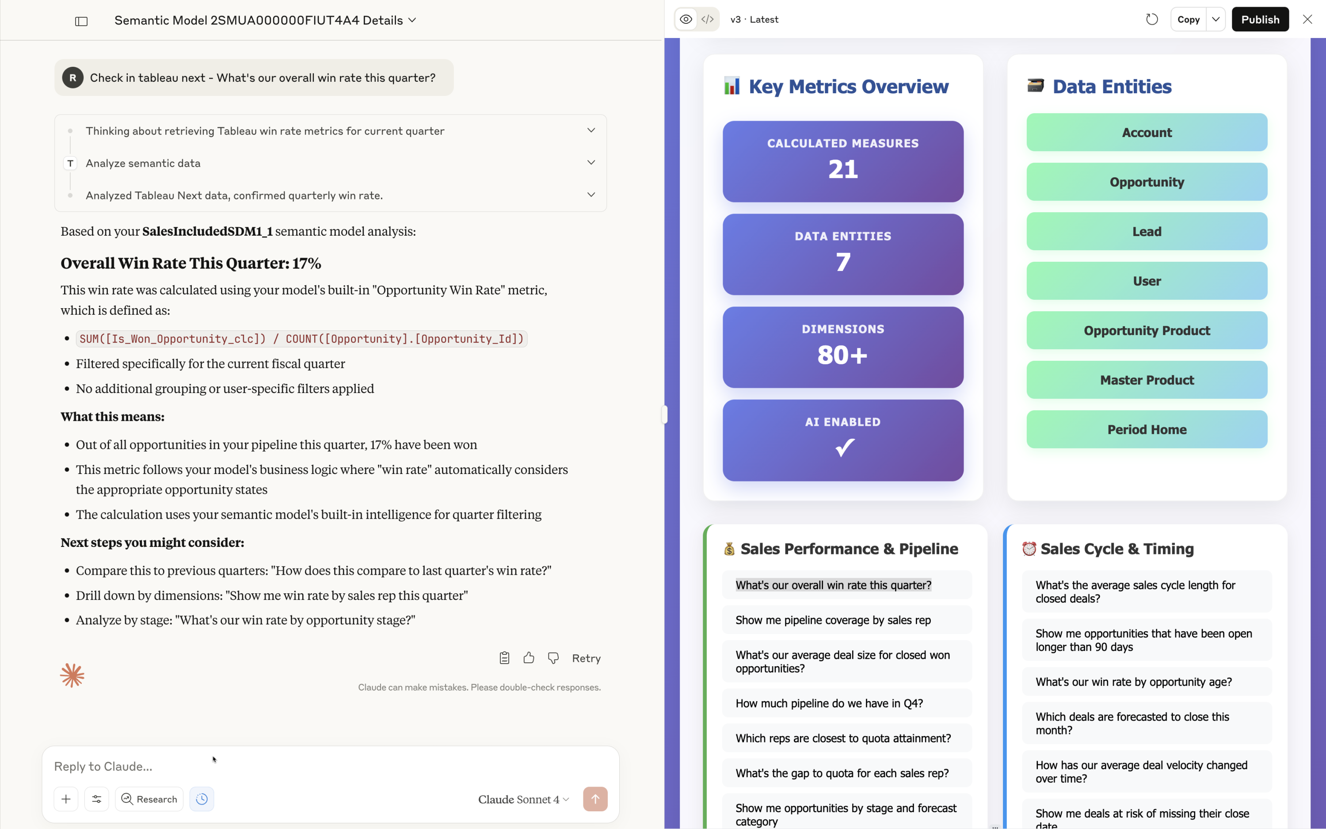Click the Publish button
This screenshot has height=829, width=1326.
(1260, 20)
